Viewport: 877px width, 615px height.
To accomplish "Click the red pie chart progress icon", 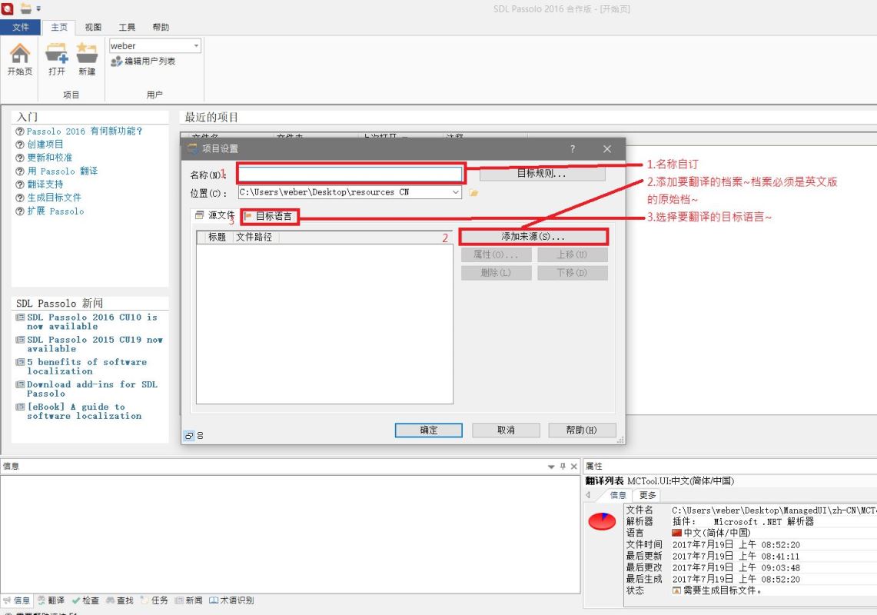I will 602,521.
